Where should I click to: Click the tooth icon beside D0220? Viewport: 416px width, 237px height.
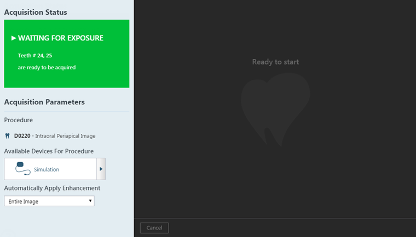pyautogui.click(x=7, y=136)
